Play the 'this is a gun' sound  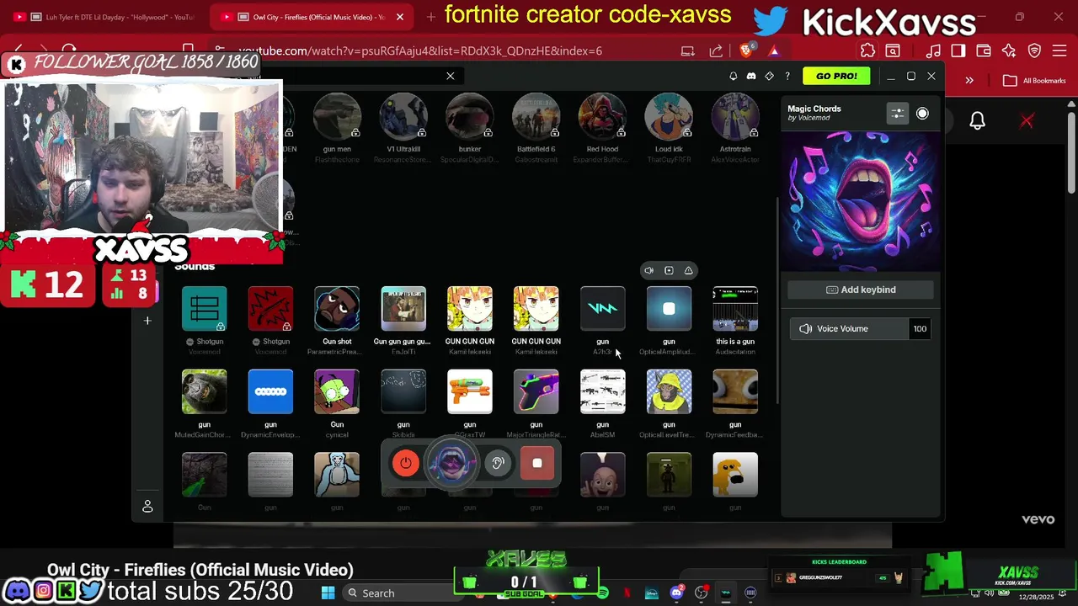pos(735,309)
